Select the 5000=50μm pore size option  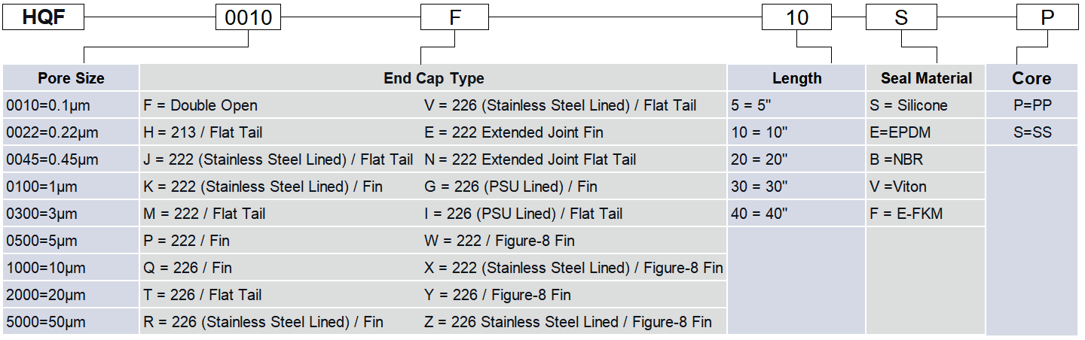46,322
